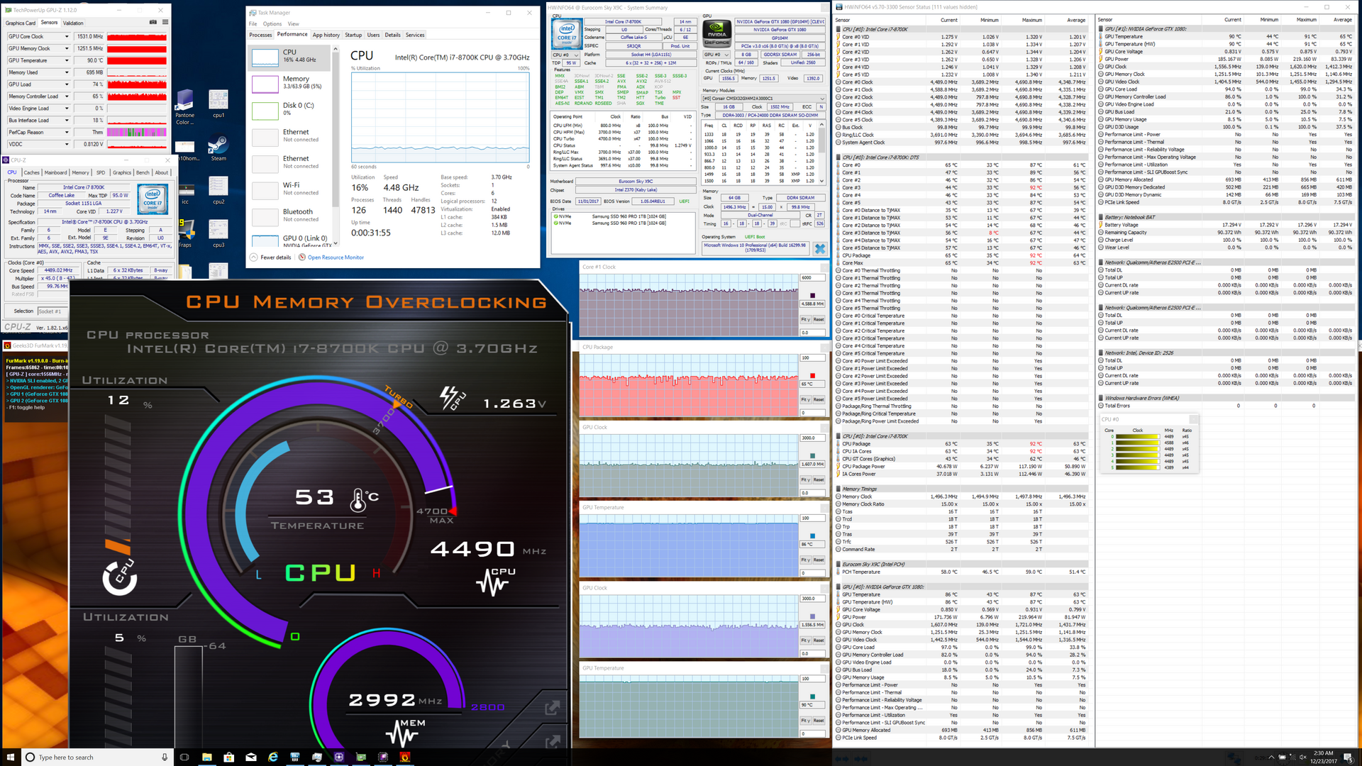Click GPU-Z screenshot camera icon
1362x766 pixels.
pos(153,23)
